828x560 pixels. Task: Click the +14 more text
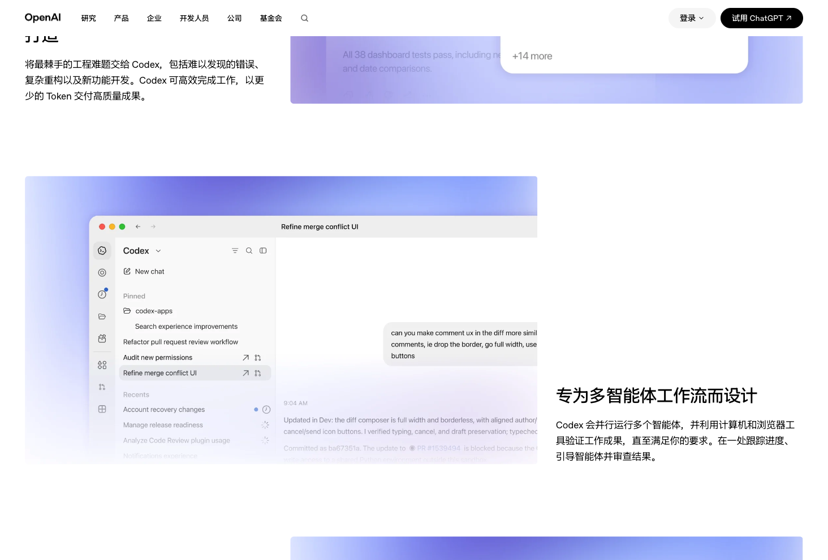pyautogui.click(x=532, y=56)
